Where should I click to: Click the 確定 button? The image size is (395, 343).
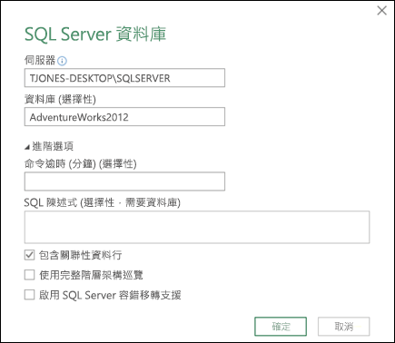[281, 327]
